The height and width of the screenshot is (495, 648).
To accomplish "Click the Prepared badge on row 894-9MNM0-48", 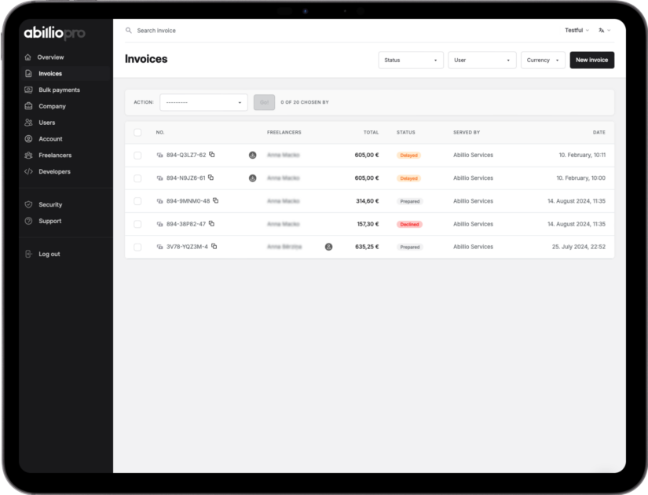I will pos(409,201).
